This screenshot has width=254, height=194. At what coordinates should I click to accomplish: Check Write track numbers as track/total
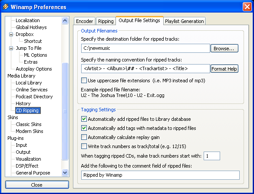click(x=84, y=146)
